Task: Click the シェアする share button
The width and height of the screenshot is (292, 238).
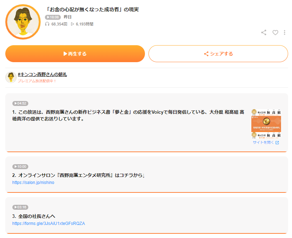Action: (218, 54)
